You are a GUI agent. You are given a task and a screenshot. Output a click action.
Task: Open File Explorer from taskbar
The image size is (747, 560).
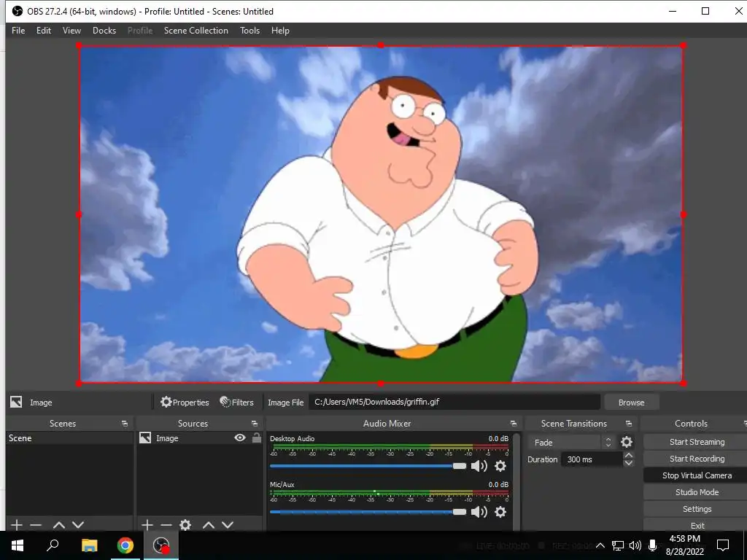click(89, 545)
